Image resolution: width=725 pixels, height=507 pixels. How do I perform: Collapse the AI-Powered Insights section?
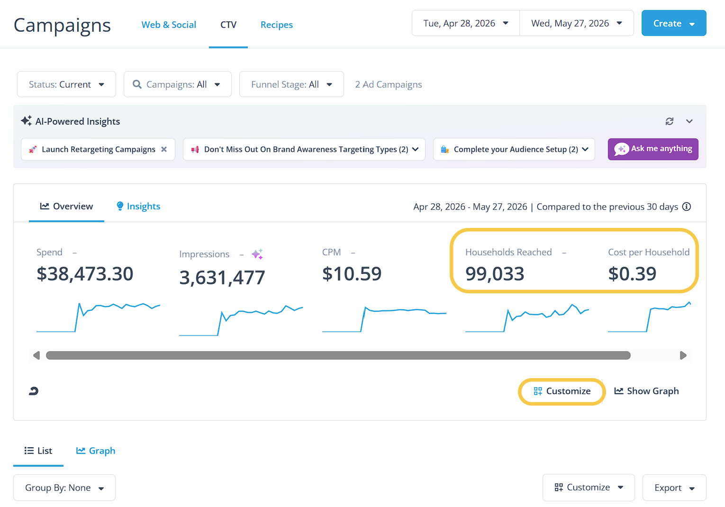689,121
